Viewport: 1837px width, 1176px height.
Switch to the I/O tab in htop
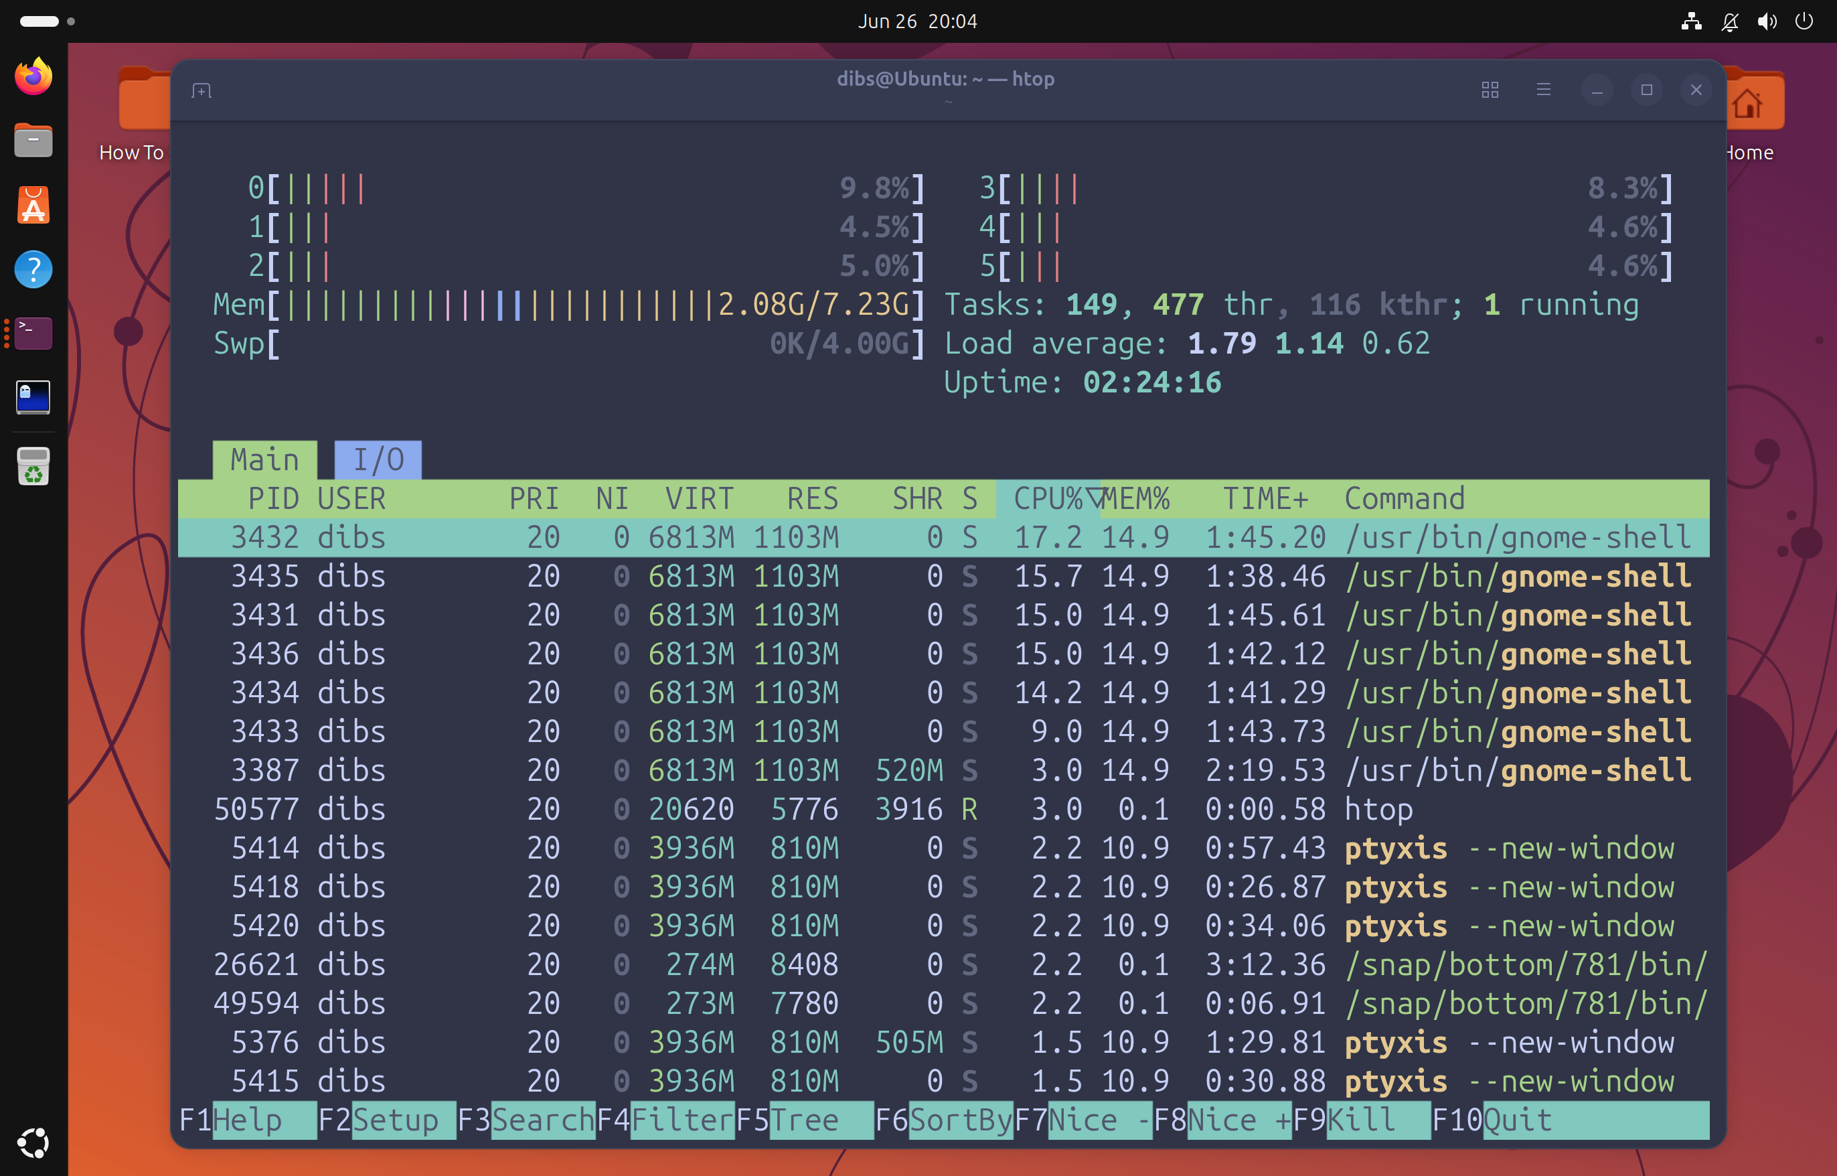(x=378, y=459)
